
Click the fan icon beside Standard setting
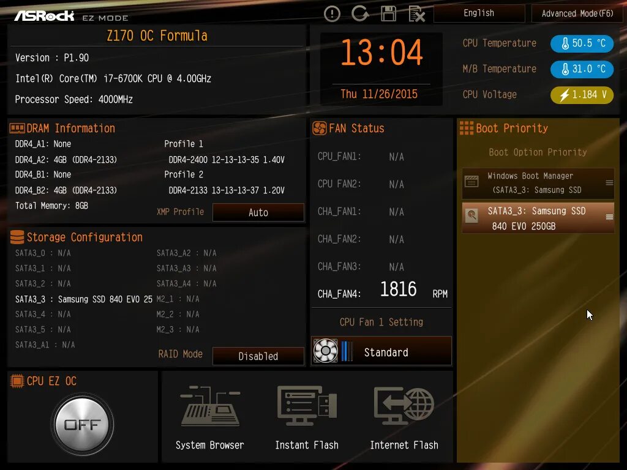coord(326,351)
